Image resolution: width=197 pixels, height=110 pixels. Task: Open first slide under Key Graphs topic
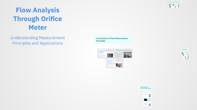click(147, 95)
